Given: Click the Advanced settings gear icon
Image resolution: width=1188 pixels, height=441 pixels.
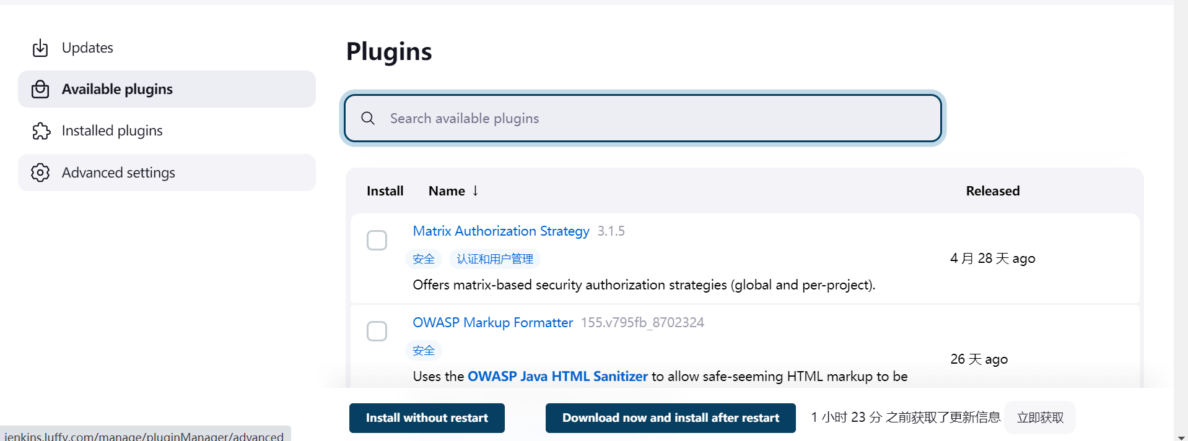Looking at the screenshot, I should tap(40, 173).
